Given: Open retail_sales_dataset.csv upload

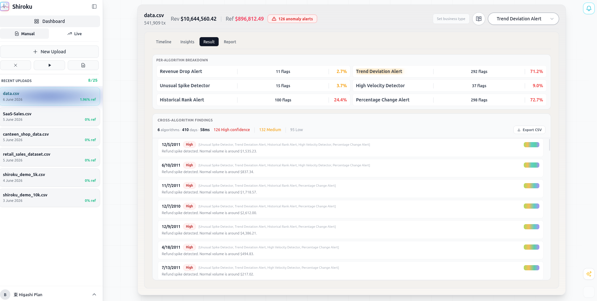Looking at the screenshot, I should coord(50,157).
